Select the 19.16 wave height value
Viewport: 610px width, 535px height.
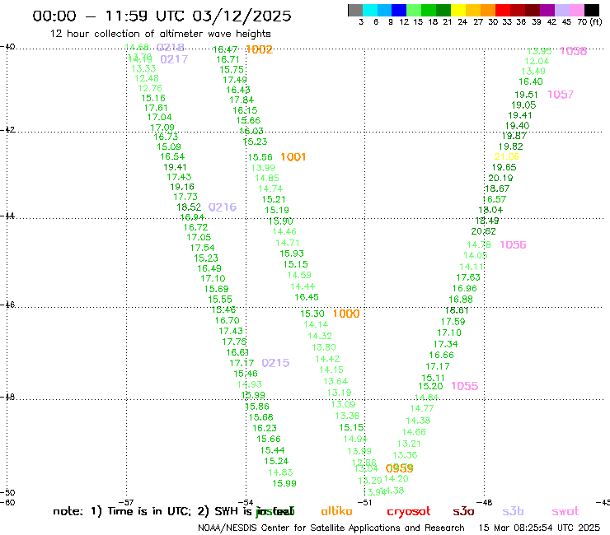tap(182, 187)
